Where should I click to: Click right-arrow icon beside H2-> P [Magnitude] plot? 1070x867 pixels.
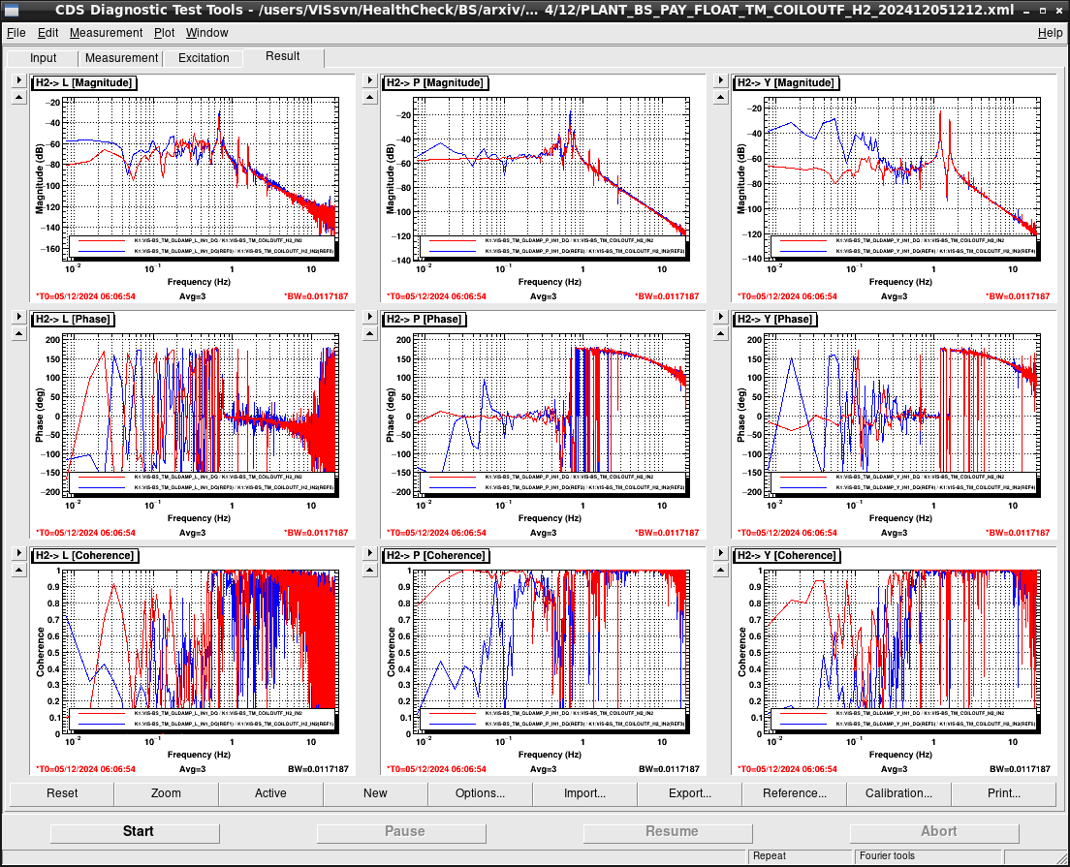370,80
